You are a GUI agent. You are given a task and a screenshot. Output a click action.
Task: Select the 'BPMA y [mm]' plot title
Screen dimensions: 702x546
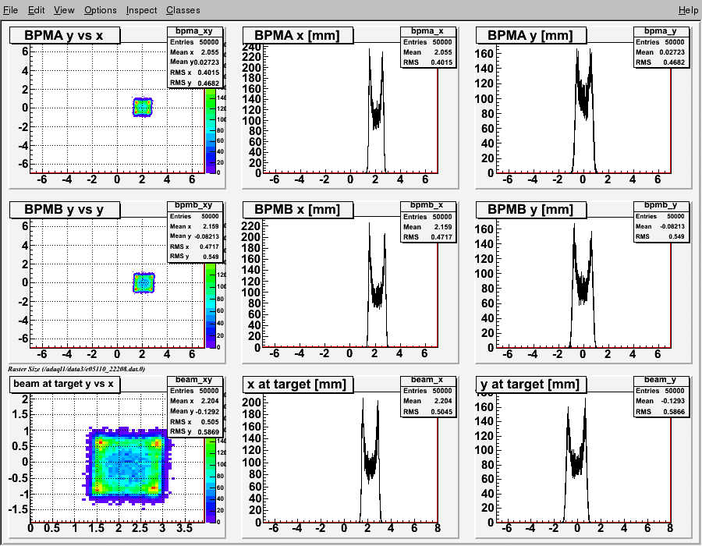tap(531, 35)
